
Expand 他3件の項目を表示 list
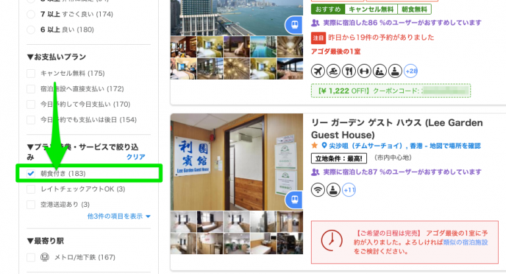pos(119,216)
